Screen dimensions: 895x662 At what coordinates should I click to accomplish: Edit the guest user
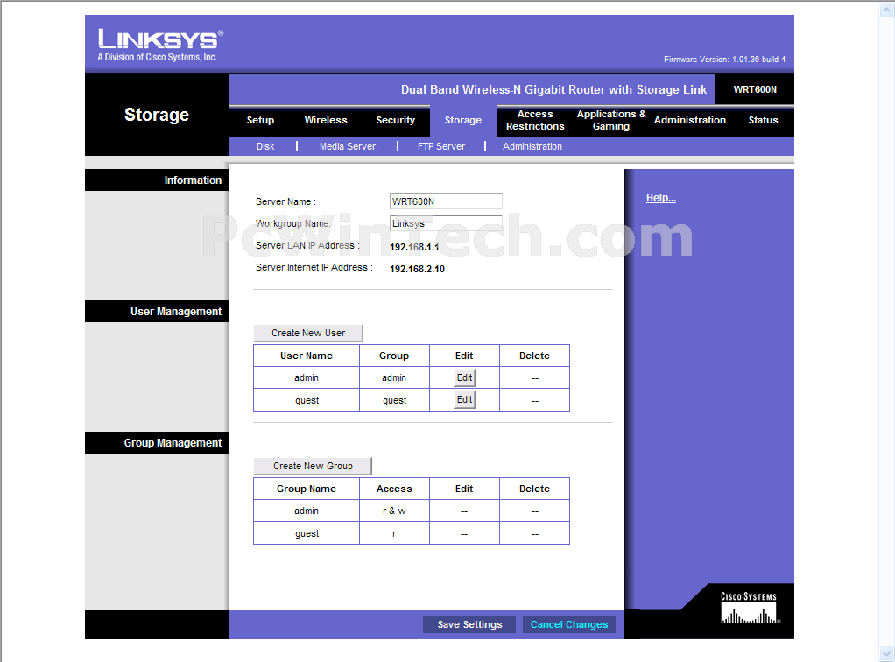pos(465,399)
